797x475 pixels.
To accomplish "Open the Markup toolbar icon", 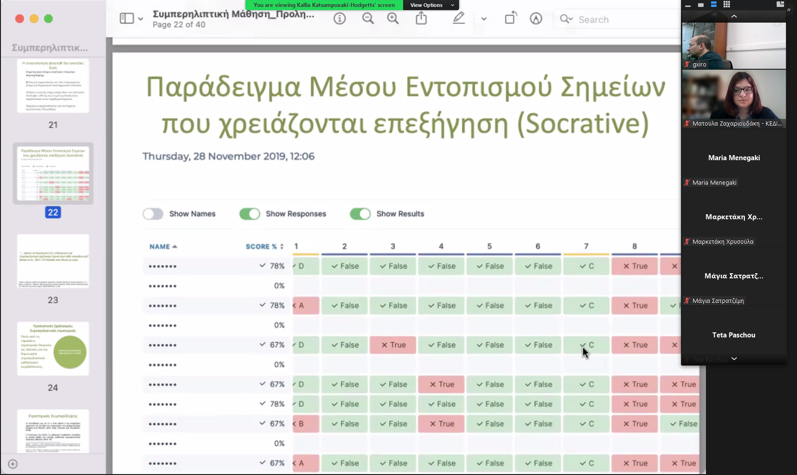I will (536, 18).
